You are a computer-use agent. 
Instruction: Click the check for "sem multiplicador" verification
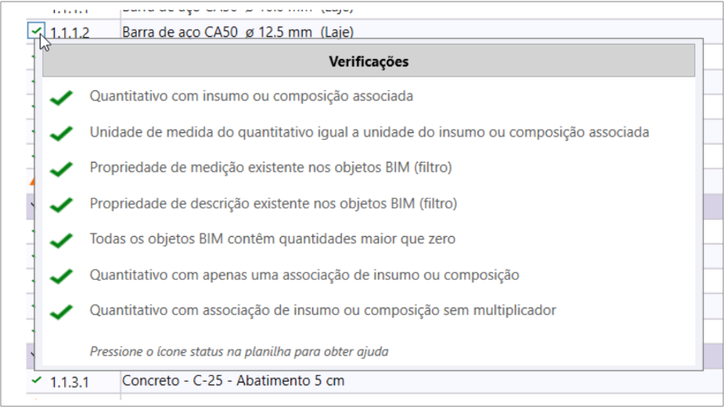[61, 312]
